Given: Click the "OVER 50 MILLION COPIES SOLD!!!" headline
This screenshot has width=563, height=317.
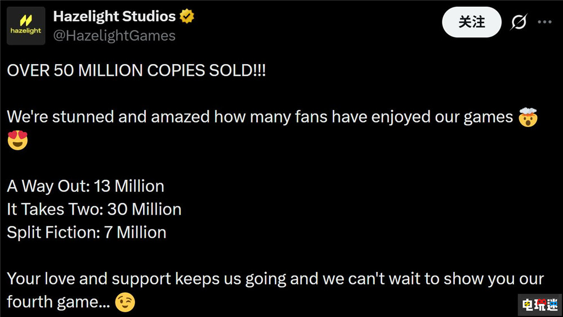Looking at the screenshot, I should tap(136, 71).
